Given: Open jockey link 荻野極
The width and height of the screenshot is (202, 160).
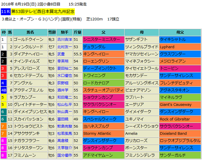Looking at the screenshot, I should tap(63, 83).
